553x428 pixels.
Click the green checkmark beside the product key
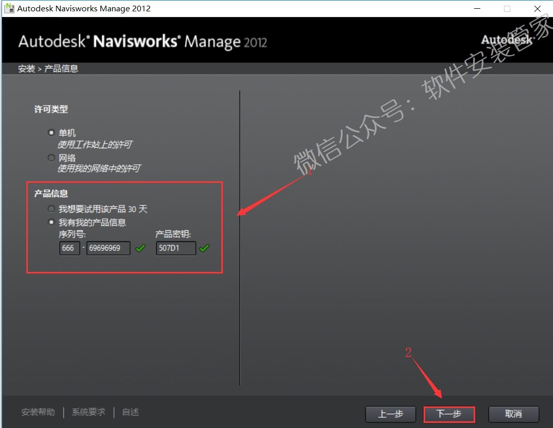pos(204,248)
